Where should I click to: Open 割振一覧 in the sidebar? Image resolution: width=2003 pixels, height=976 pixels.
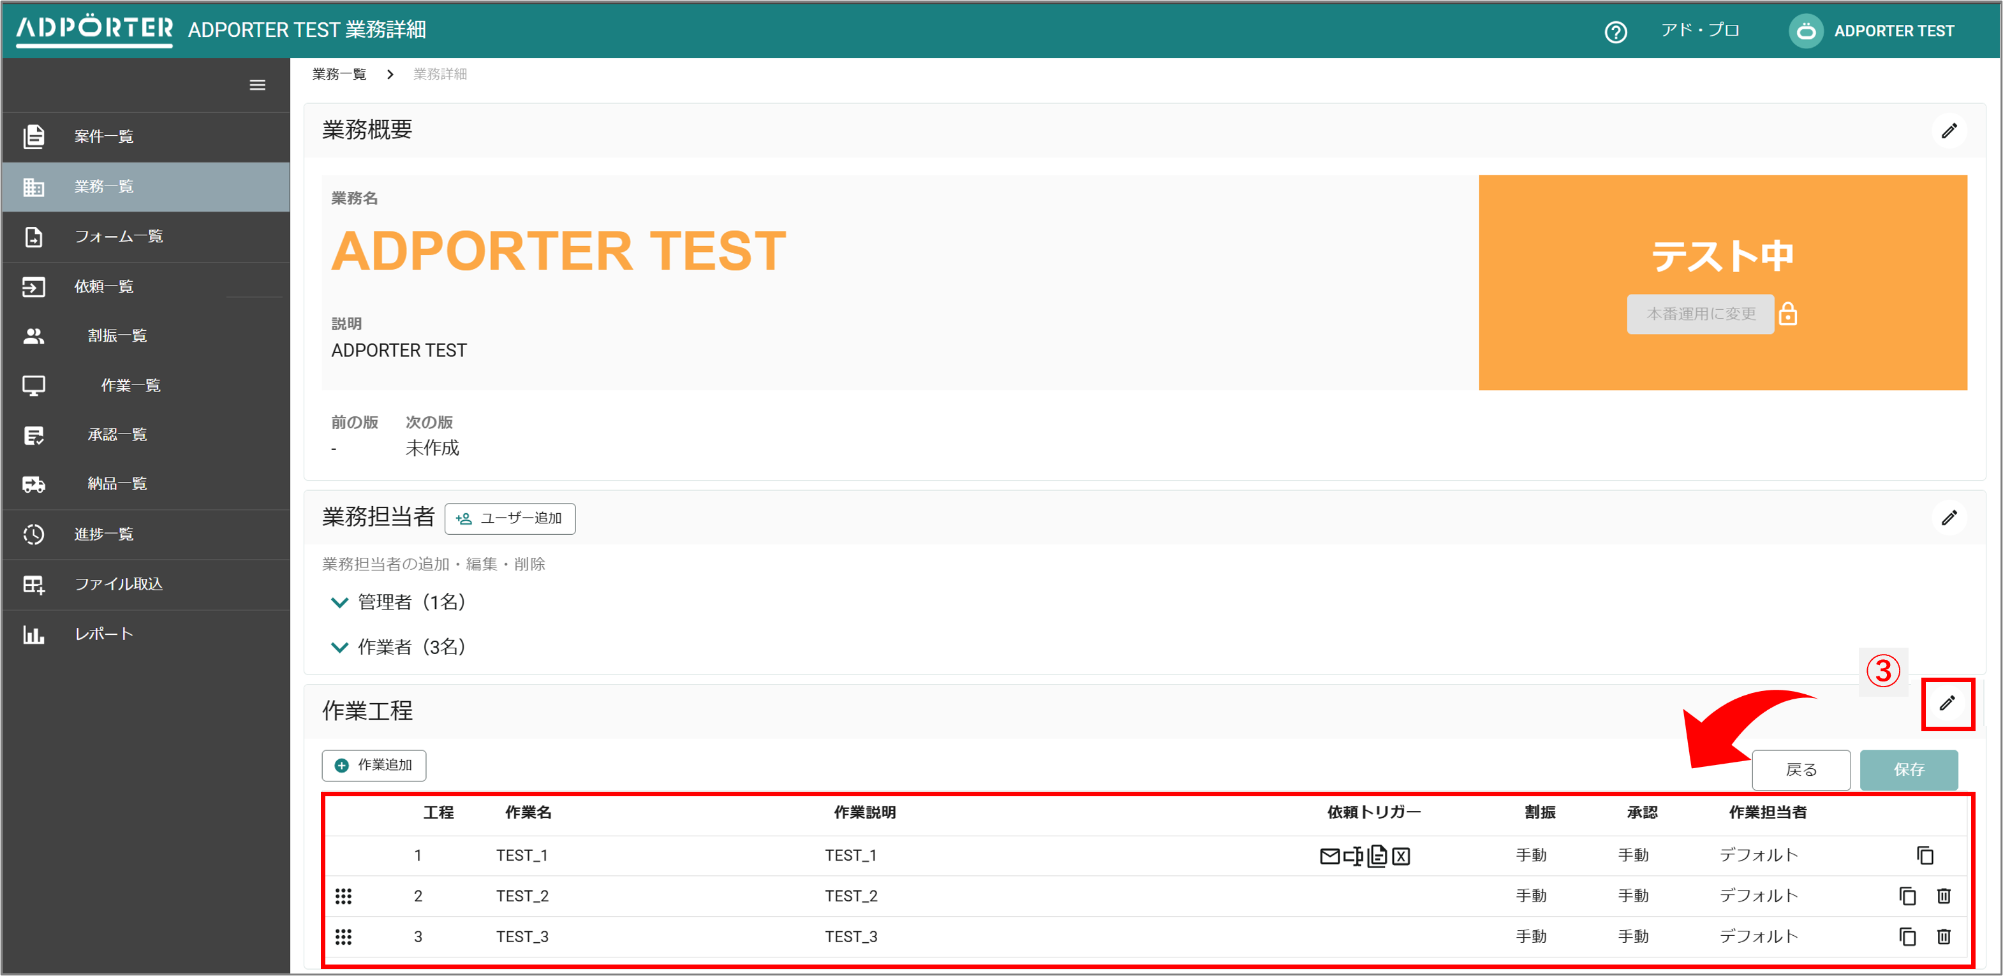click(x=145, y=336)
